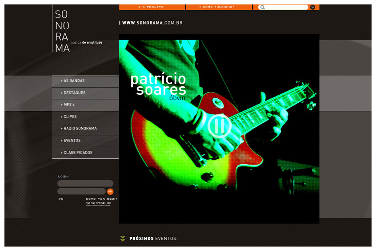Click the Novo por aqui? text

pos(101,199)
